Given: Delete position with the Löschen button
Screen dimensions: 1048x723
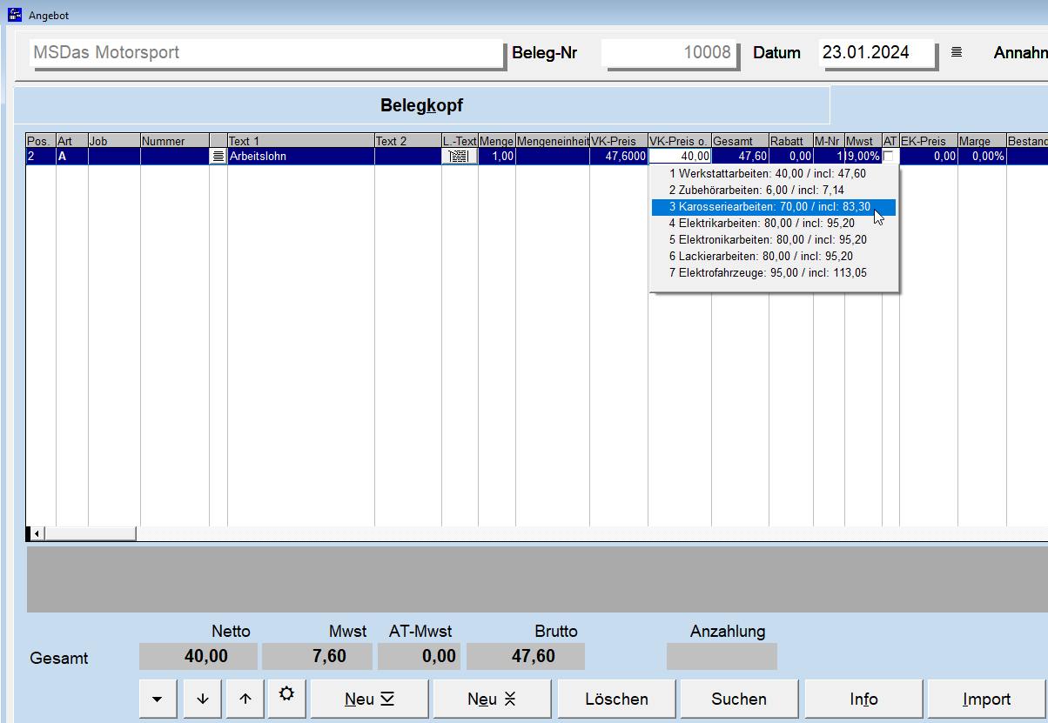Looking at the screenshot, I should coord(616,699).
